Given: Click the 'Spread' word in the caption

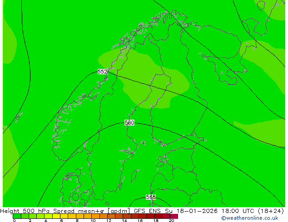Looking at the screenshot, I should coord(64,211).
